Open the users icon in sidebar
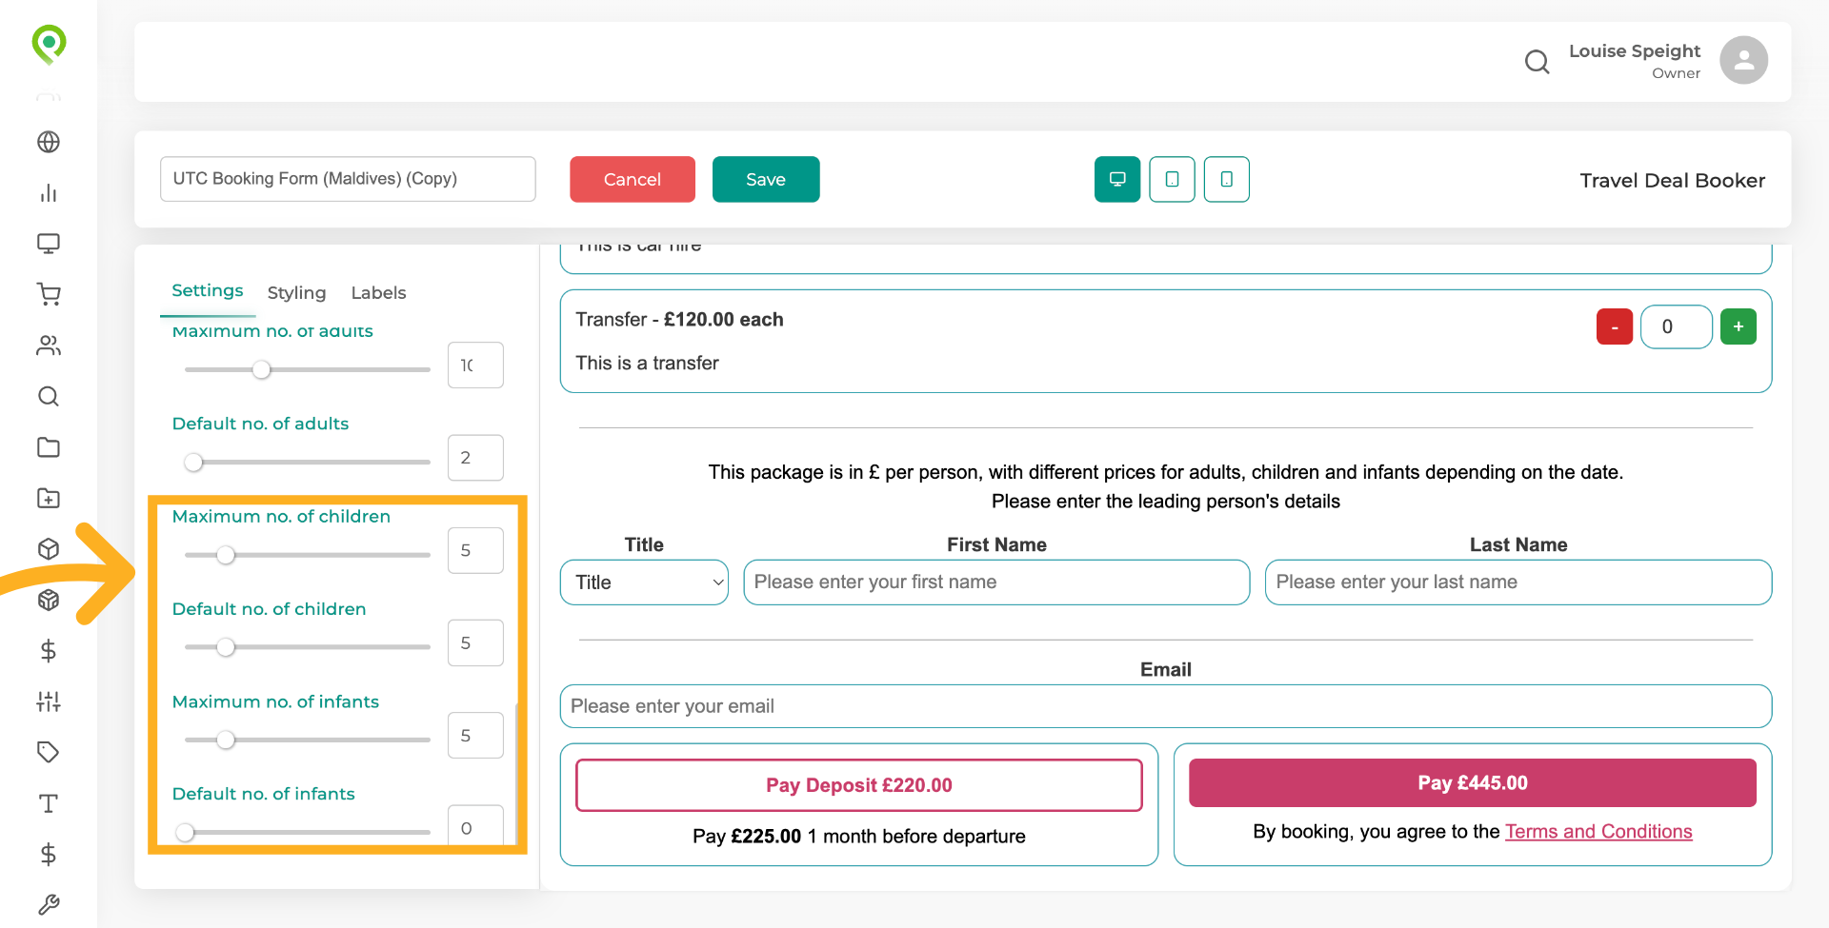This screenshot has width=1829, height=928. (x=49, y=346)
